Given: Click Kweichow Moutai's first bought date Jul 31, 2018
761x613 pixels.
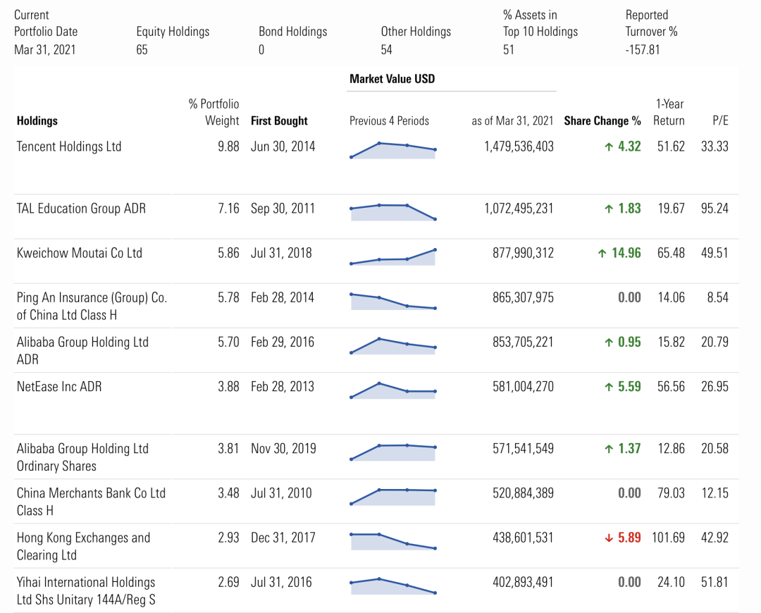Looking at the screenshot, I should (281, 254).
